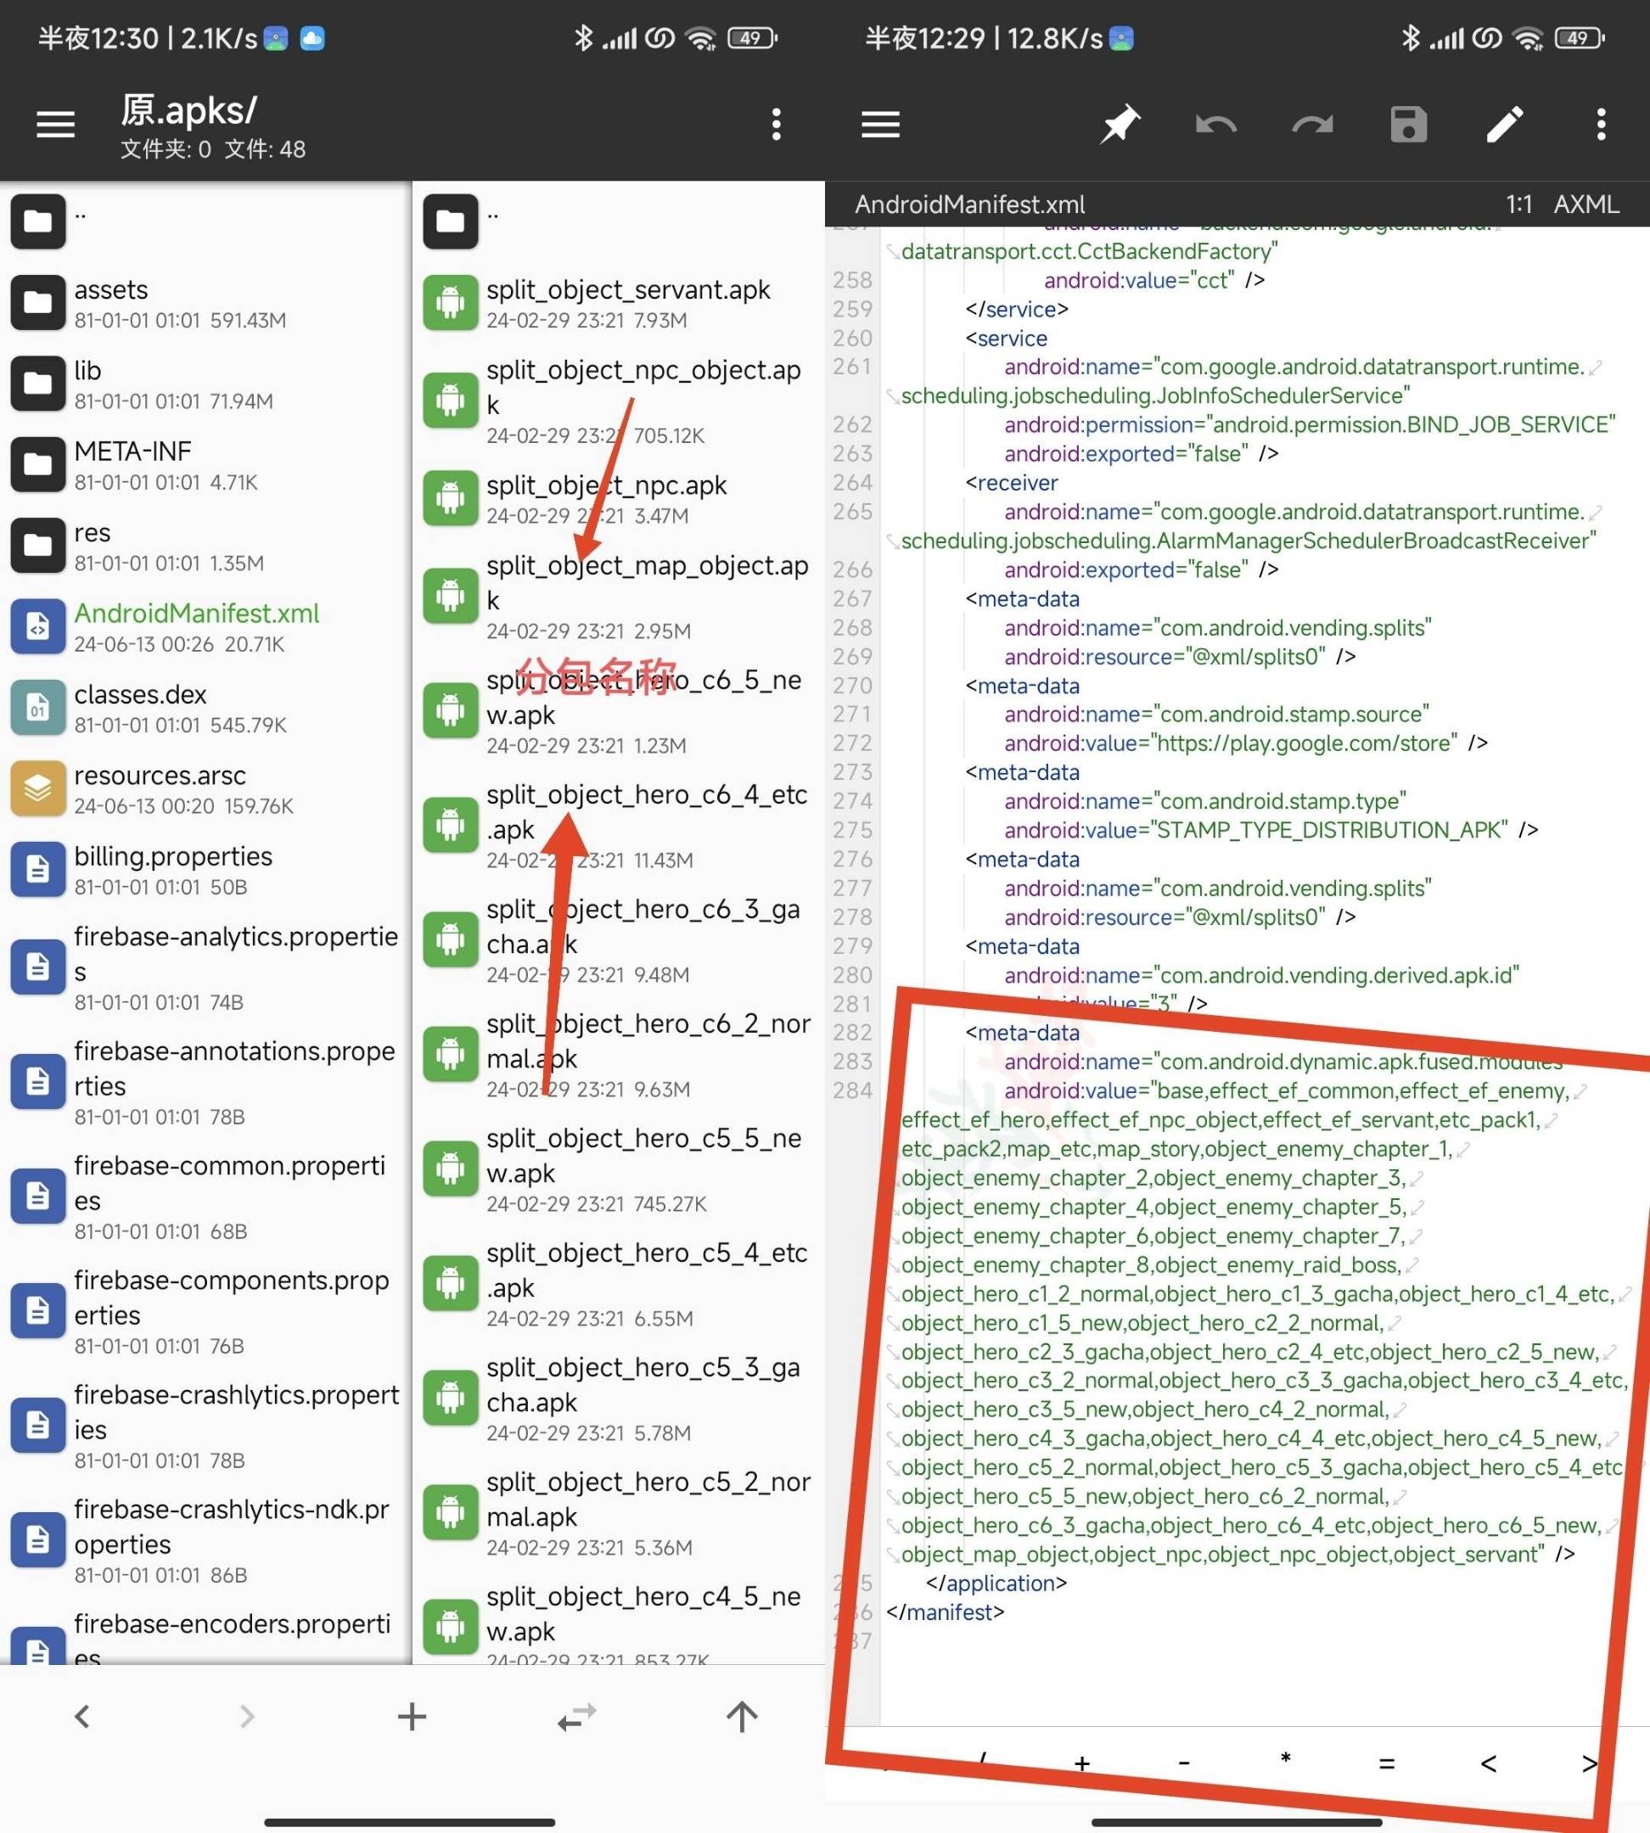Open the text editor hamburger menu

pos(880,124)
